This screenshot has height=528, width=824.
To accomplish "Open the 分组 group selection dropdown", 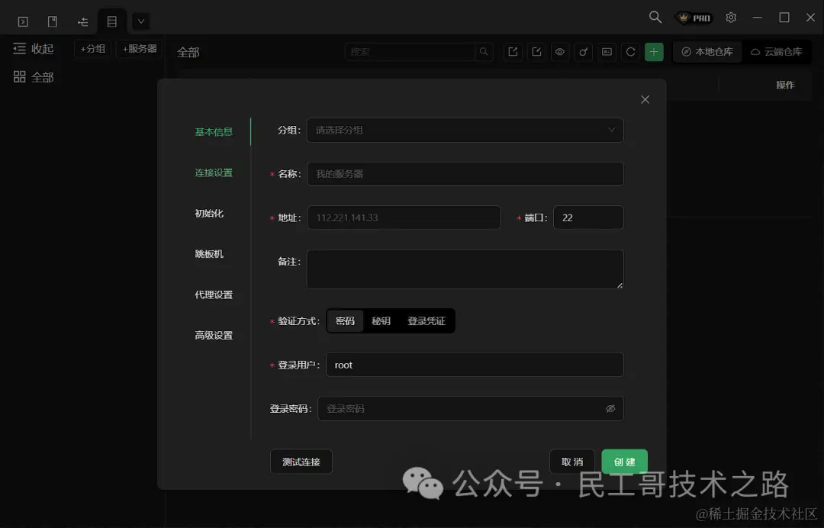I will click(x=465, y=130).
